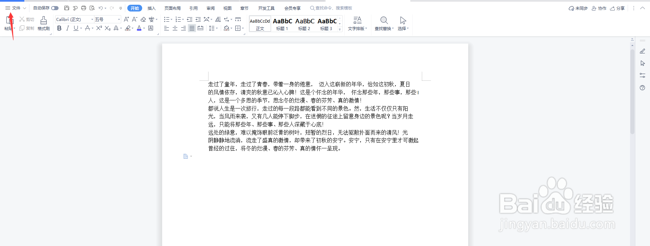
Task: Click the show ruler tab-stop icon
Action: tap(238, 19)
